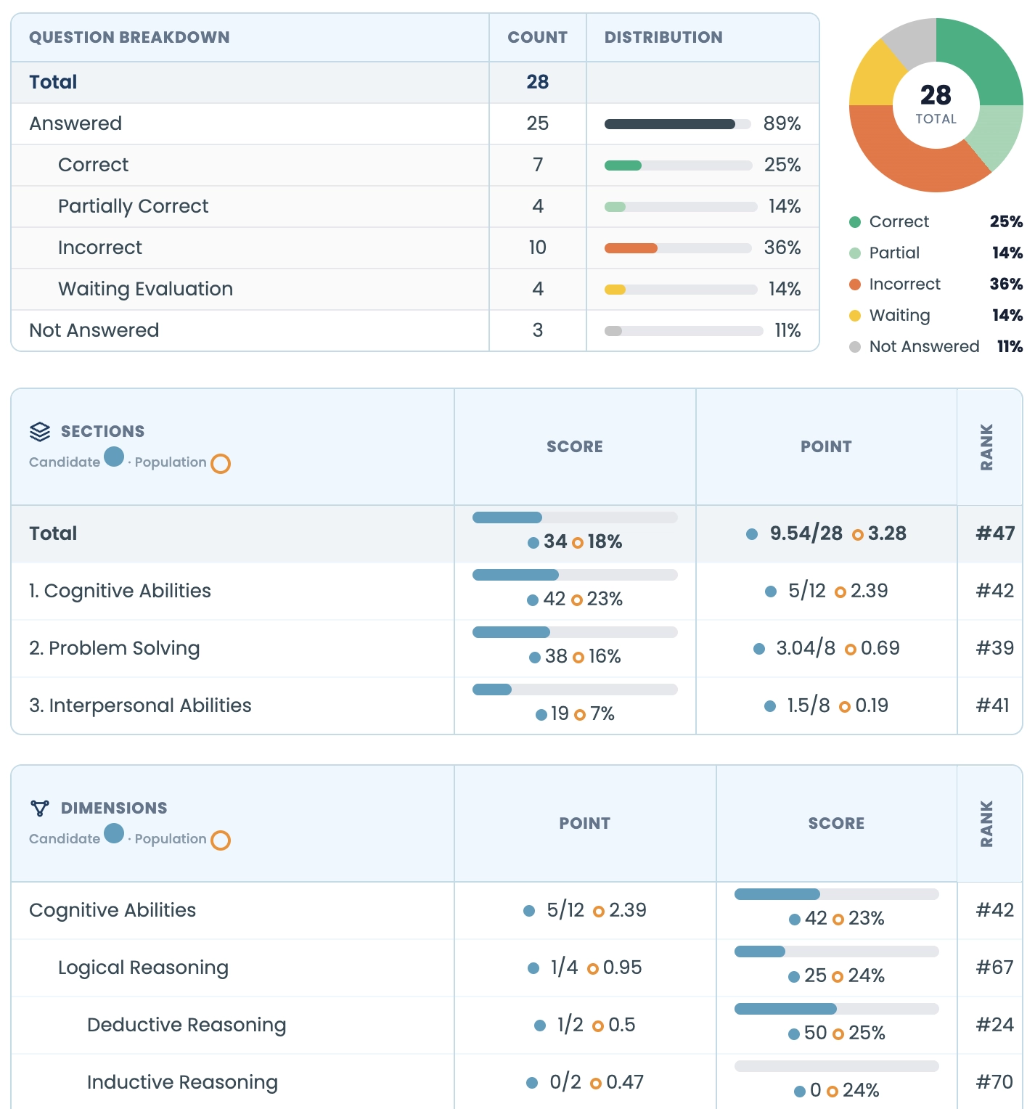
Task: Click the Not Answered 11% distribution bar
Action: point(684,331)
